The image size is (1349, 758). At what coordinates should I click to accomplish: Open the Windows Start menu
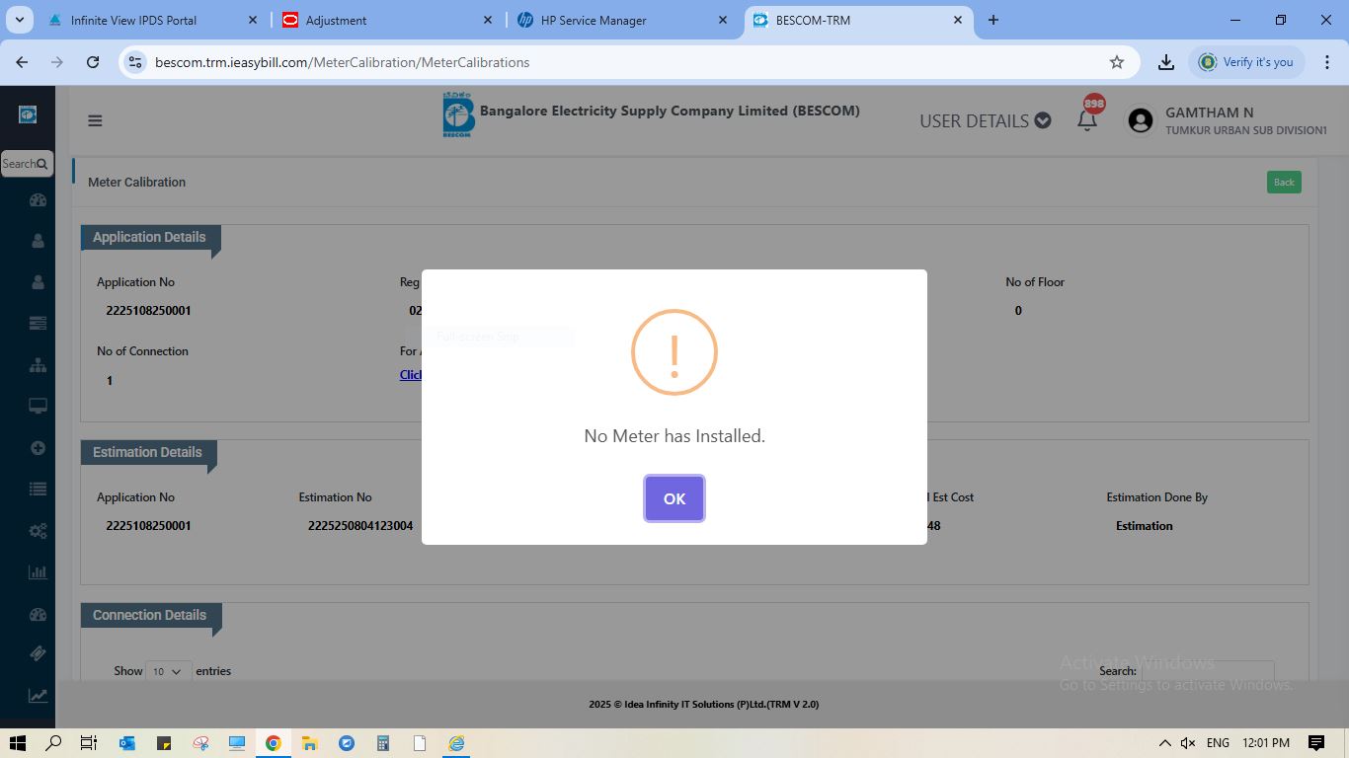18,743
